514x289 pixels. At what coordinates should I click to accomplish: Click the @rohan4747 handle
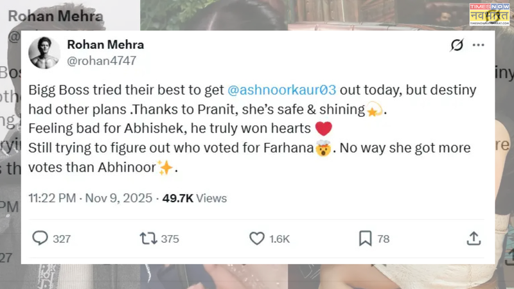[x=101, y=60]
